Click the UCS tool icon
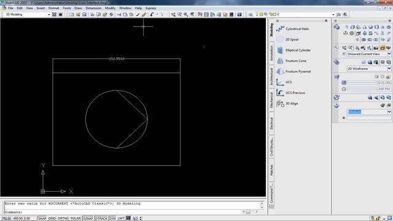This screenshot has height=221, width=393. pos(280,82)
